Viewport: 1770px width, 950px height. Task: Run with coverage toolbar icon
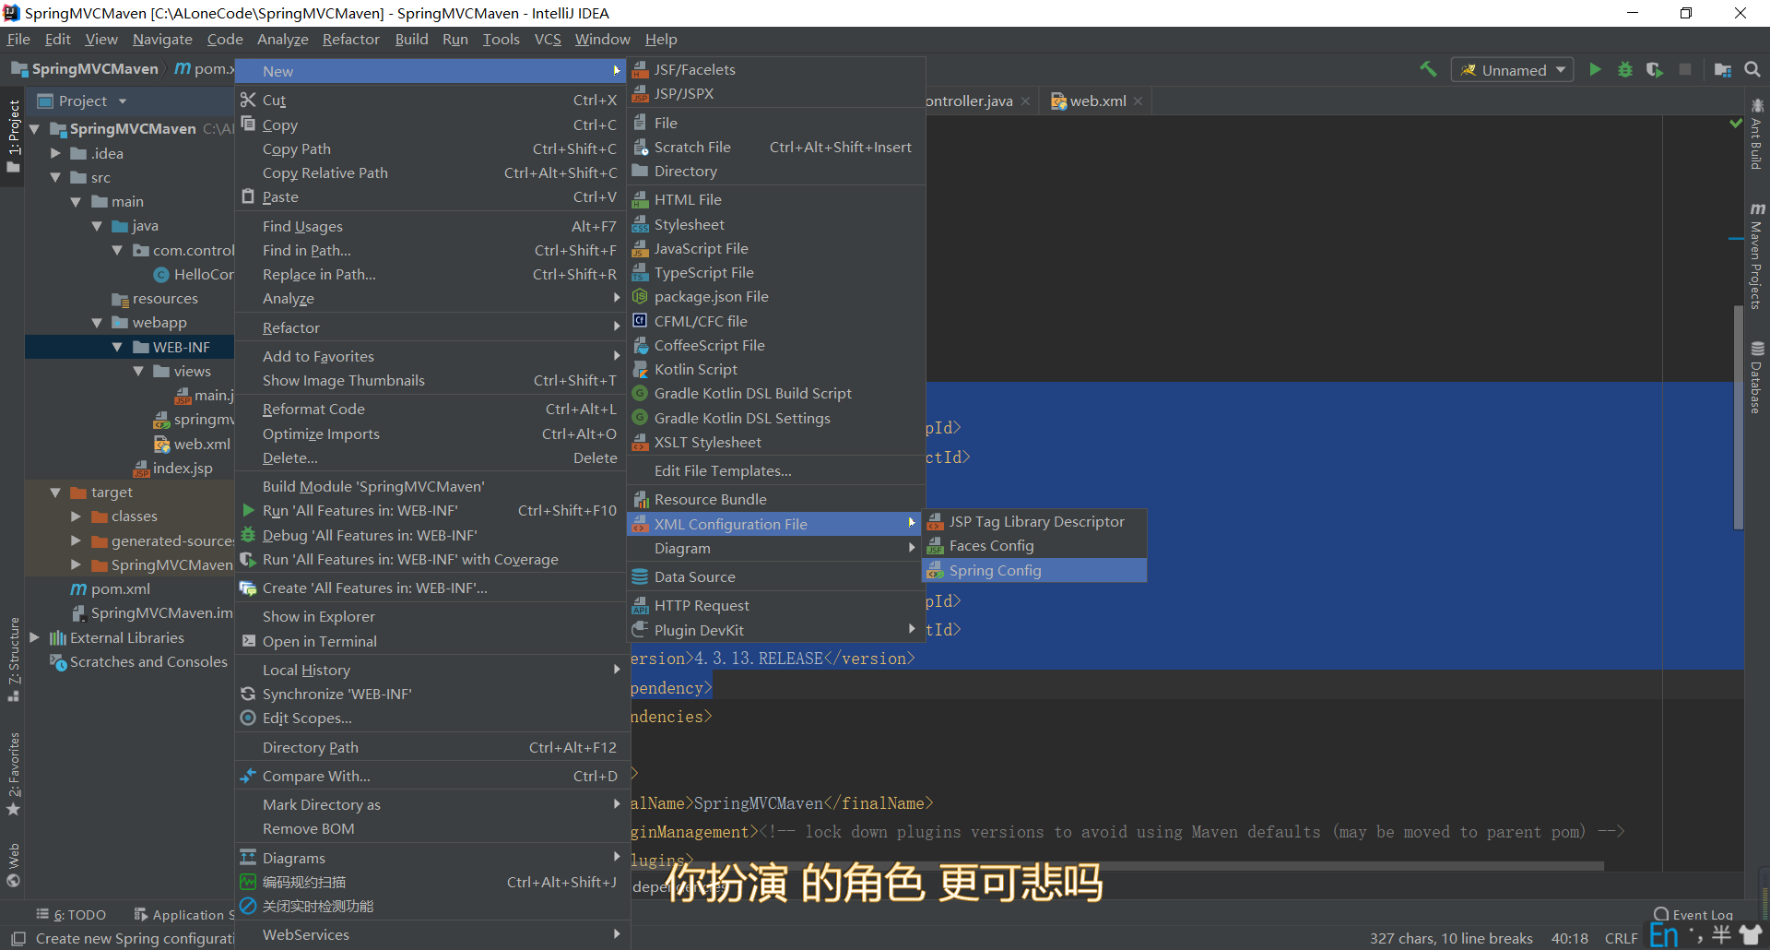pos(1655,69)
